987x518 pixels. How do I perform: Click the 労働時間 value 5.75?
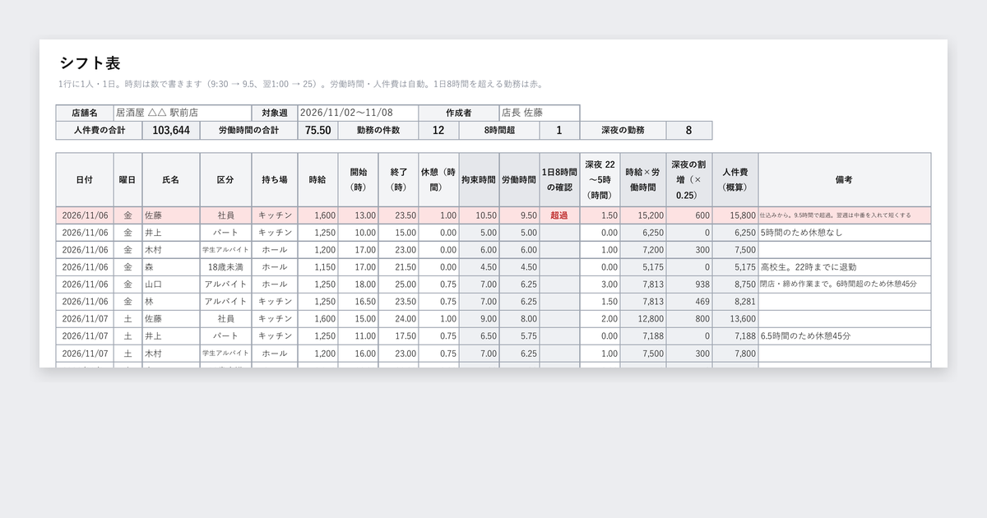click(x=519, y=336)
